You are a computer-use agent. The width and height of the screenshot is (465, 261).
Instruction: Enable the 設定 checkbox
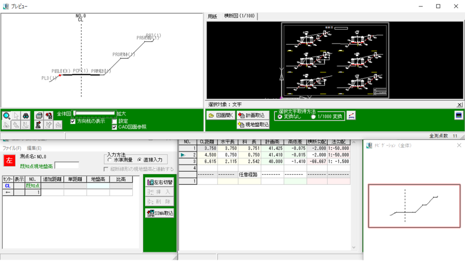coord(114,121)
